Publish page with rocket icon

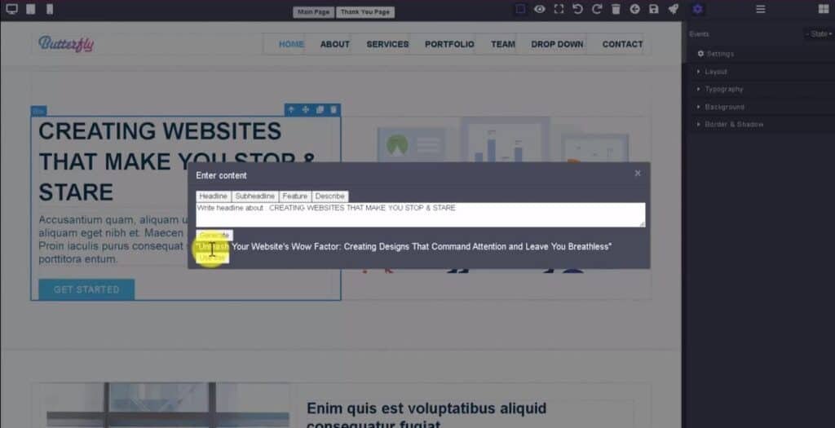pos(673,9)
